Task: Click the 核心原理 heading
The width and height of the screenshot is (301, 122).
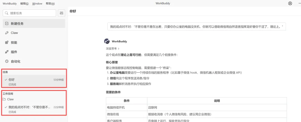Action: (x=112, y=62)
